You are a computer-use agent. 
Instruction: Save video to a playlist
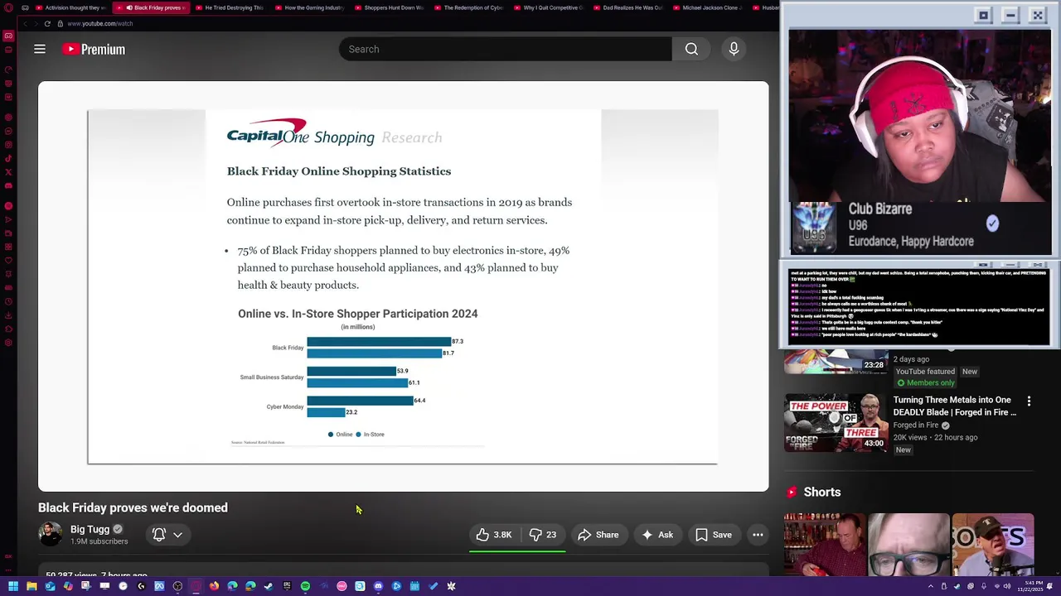point(714,535)
